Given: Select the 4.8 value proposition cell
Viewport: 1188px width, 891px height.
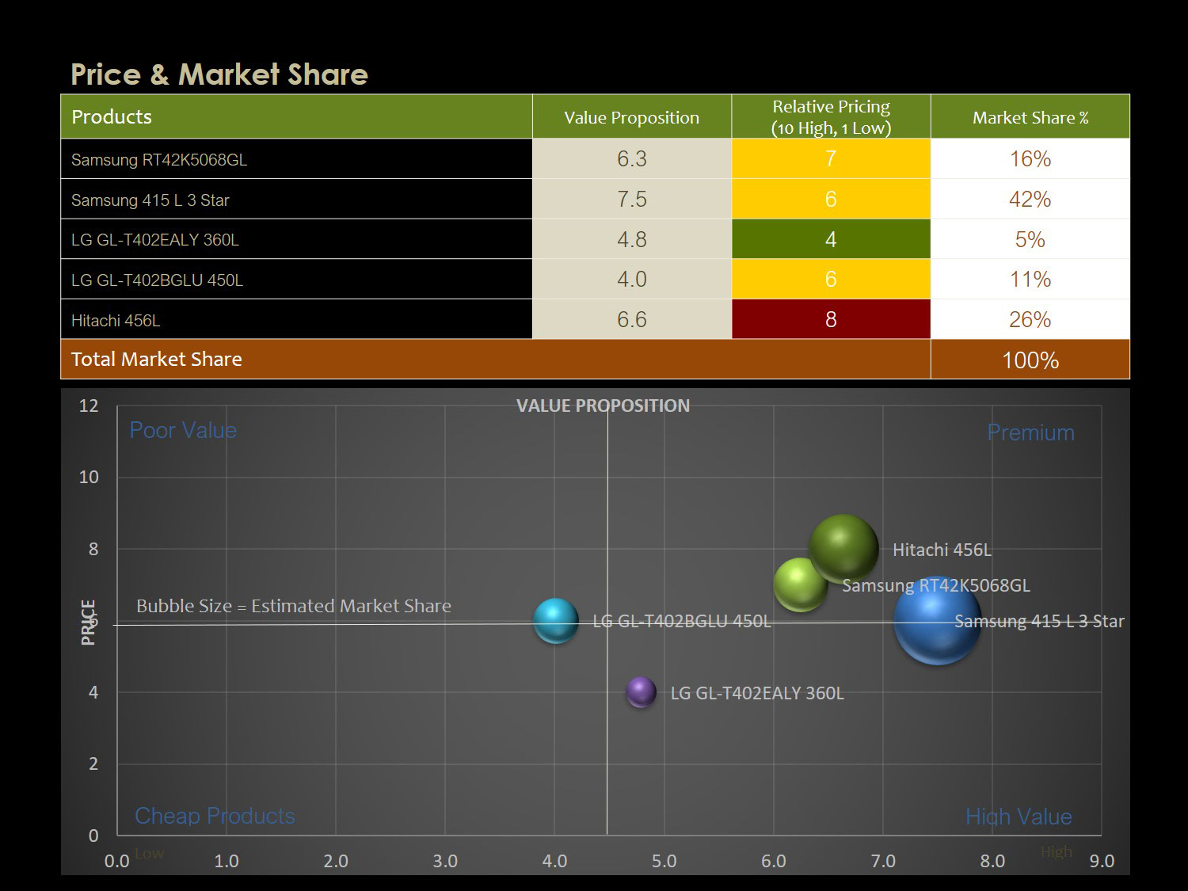Looking at the screenshot, I should [x=632, y=239].
